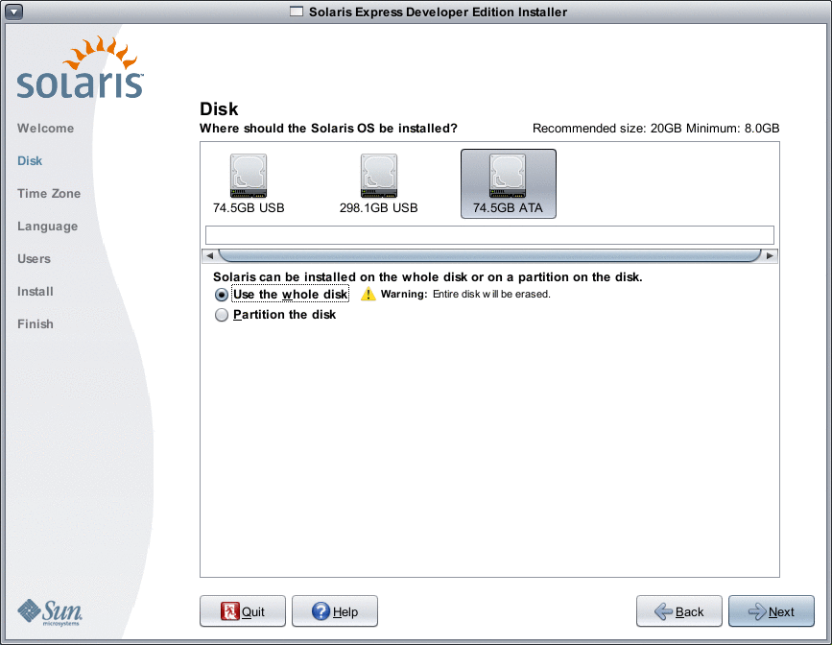
Task: Go to the Users step in the sidebar
Action: (34, 258)
